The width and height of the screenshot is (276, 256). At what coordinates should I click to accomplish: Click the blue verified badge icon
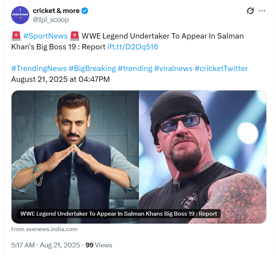(x=85, y=11)
